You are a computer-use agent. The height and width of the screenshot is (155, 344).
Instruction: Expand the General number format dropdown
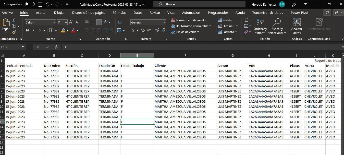tap(164, 22)
